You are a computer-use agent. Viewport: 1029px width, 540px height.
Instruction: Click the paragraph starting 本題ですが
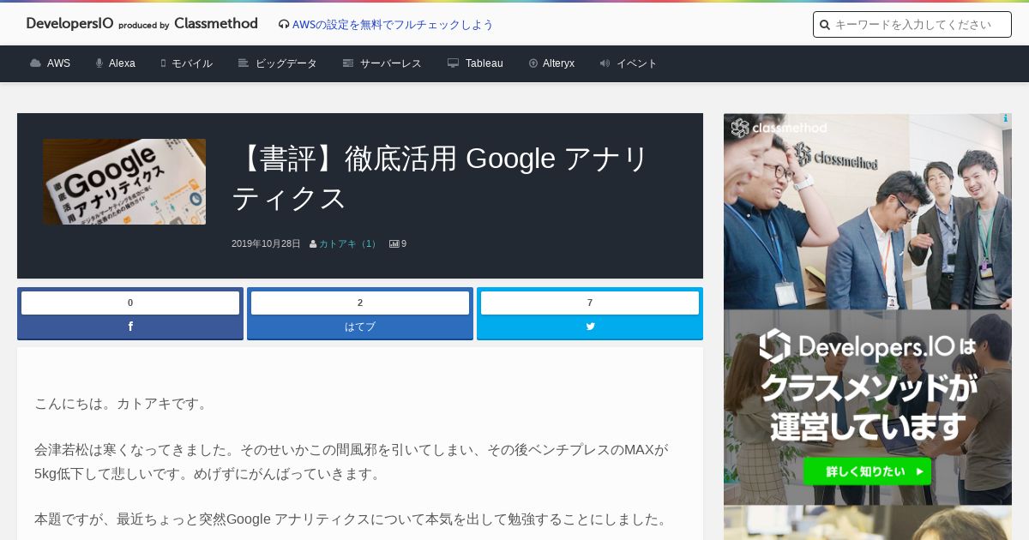coord(351,519)
